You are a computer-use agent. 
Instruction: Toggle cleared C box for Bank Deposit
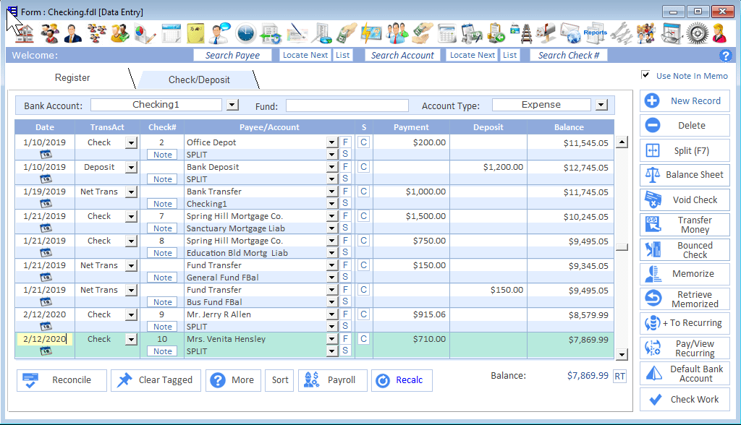[x=363, y=167]
